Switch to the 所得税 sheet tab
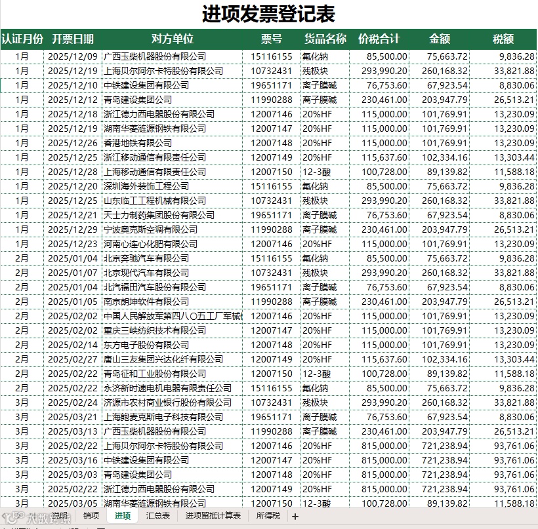This screenshot has width=538, height=529. click(268, 515)
